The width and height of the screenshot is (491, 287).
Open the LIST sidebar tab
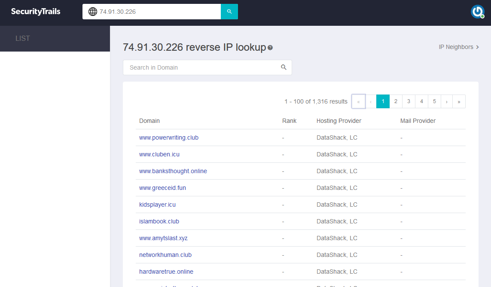[x=55, y=39]
